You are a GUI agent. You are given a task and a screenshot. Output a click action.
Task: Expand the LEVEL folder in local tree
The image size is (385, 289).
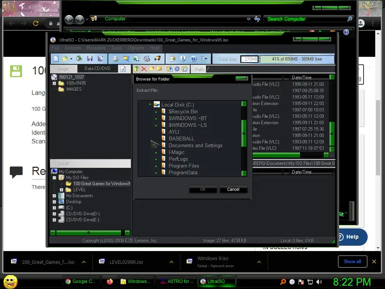[61, 190]
